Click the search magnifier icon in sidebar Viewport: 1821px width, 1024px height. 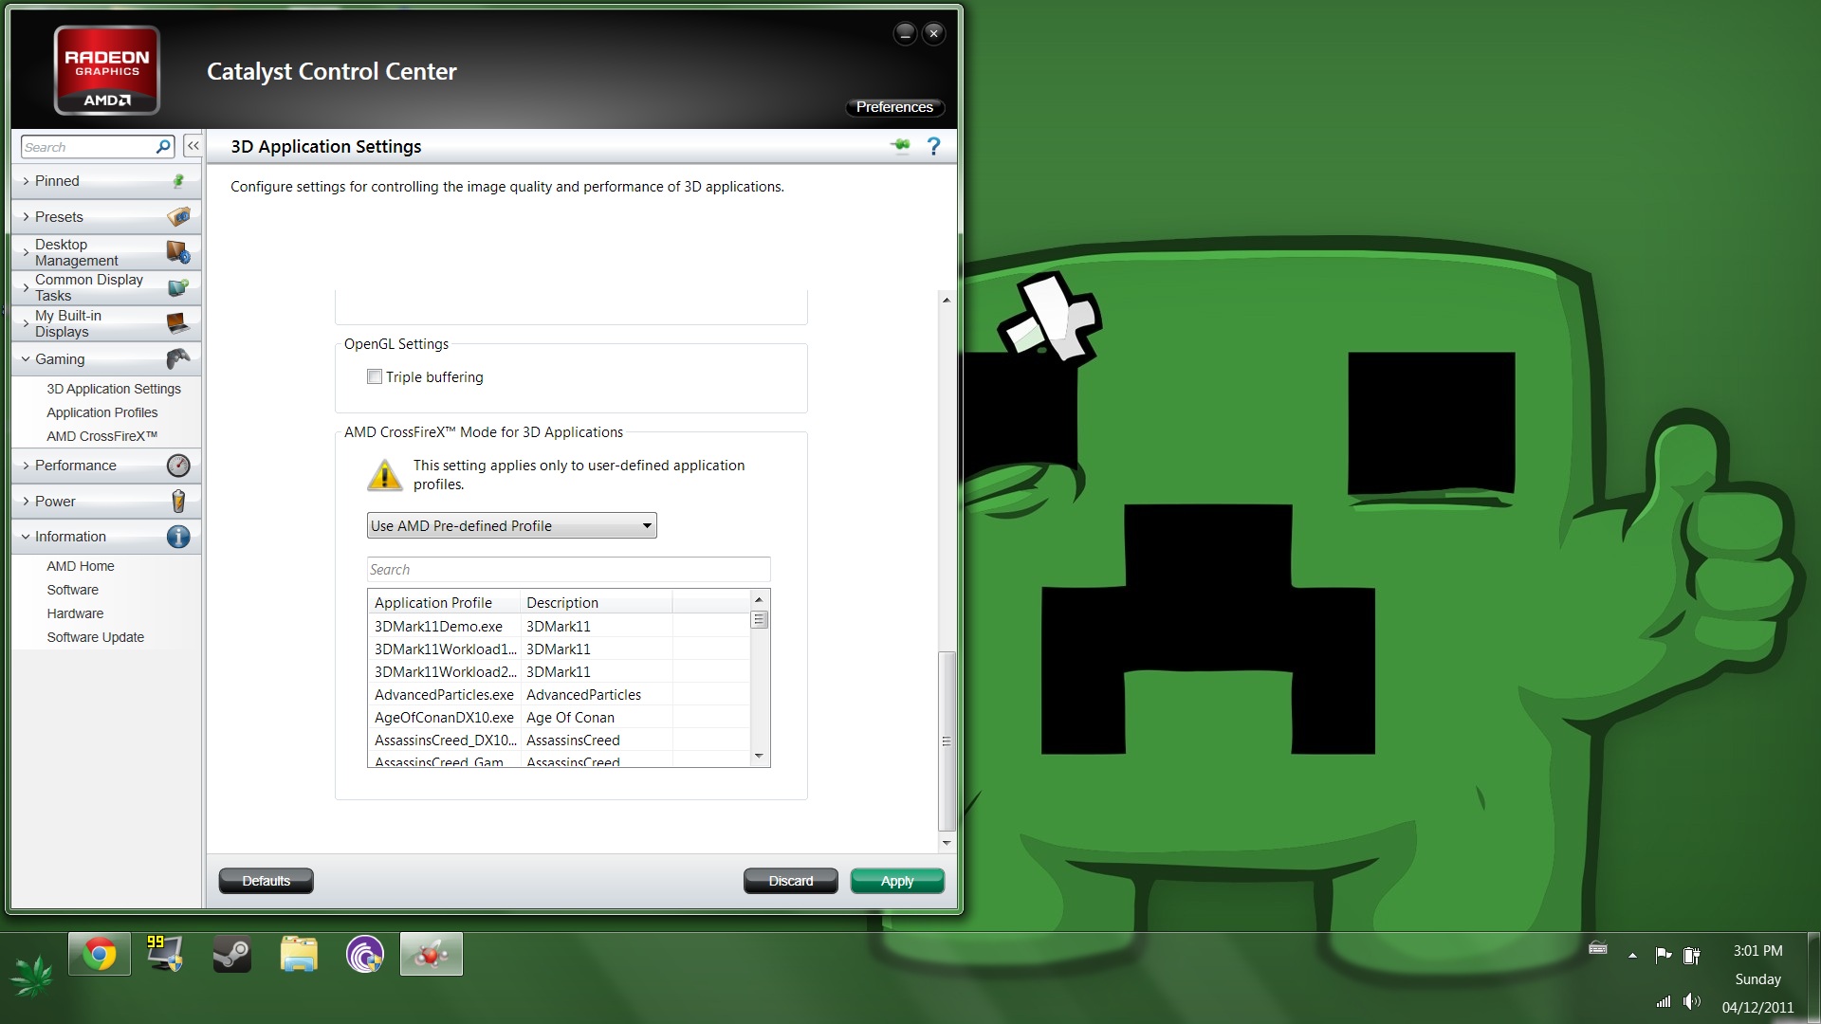(163, 147)
